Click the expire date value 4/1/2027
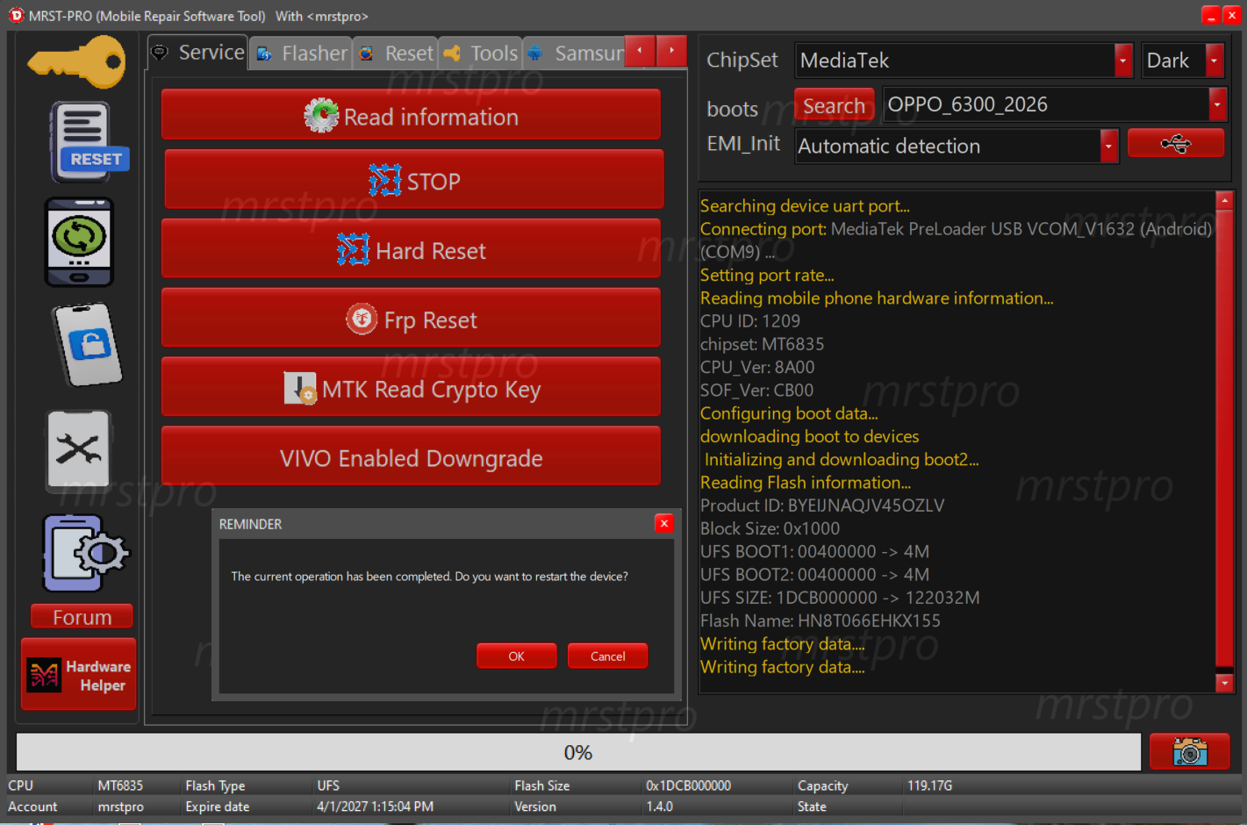This screenshot has width=1247, height=825. pos(375,807)
